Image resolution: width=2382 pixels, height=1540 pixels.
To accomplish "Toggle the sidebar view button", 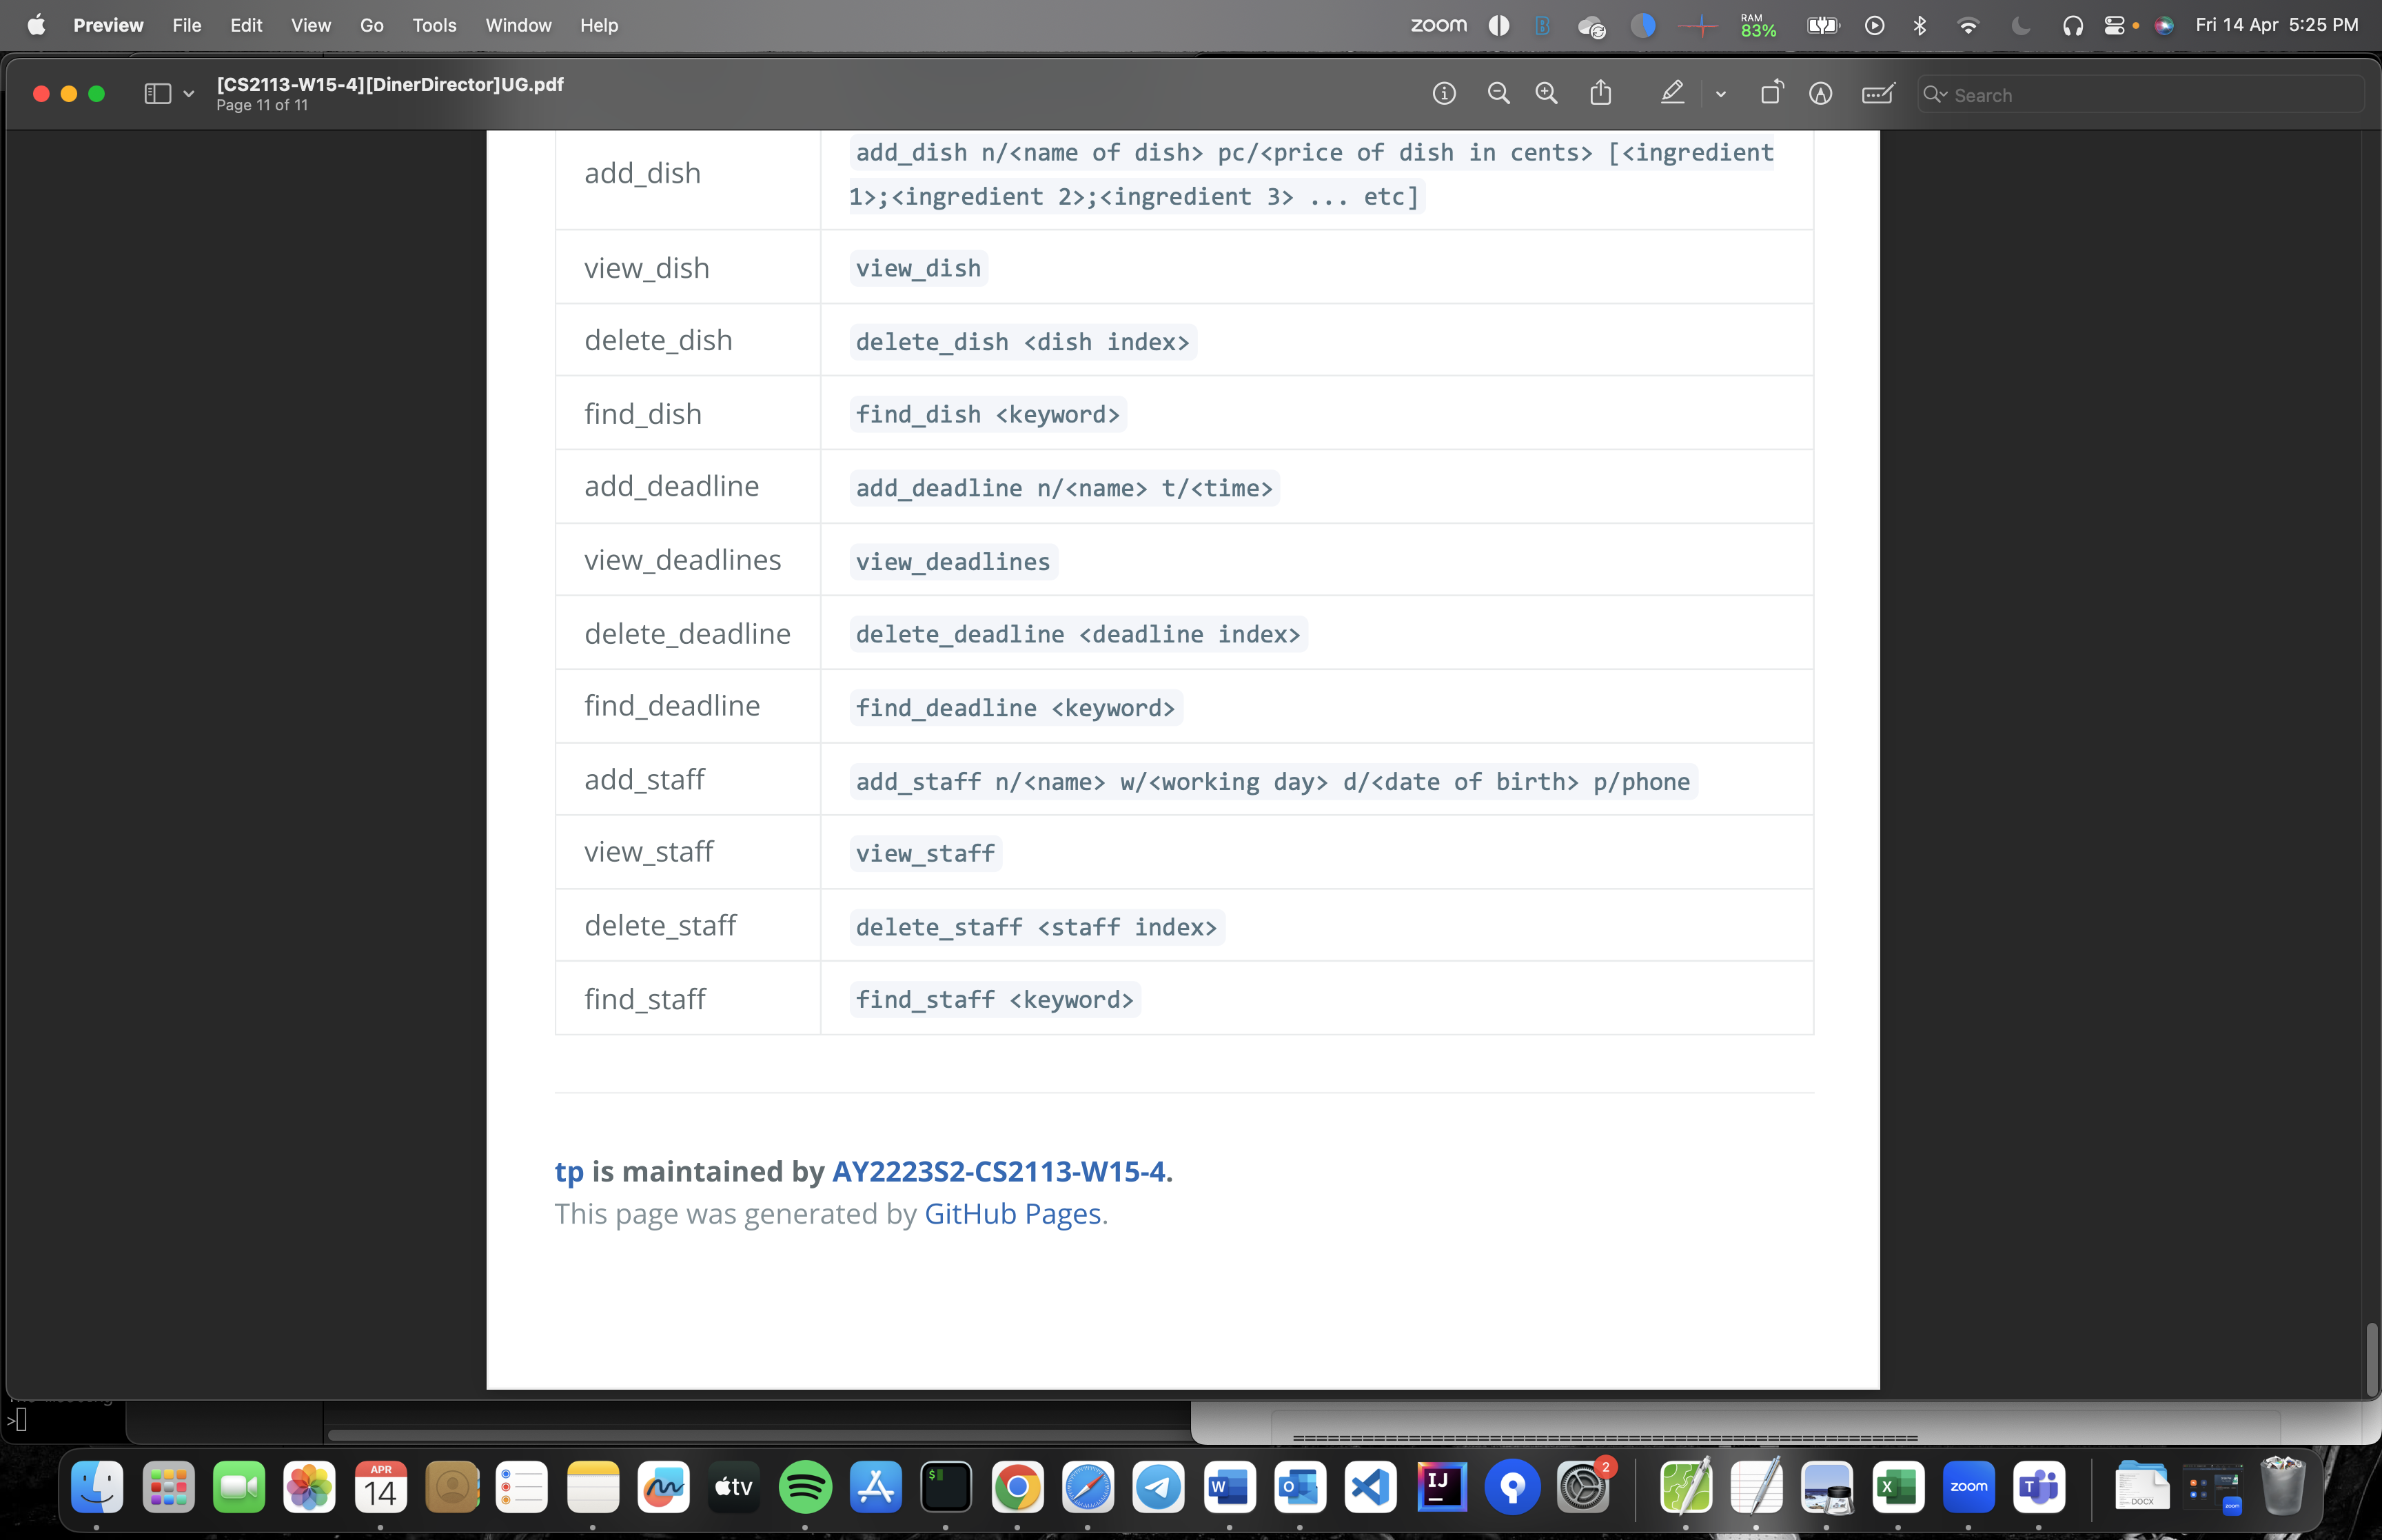I will coord(157,94).
